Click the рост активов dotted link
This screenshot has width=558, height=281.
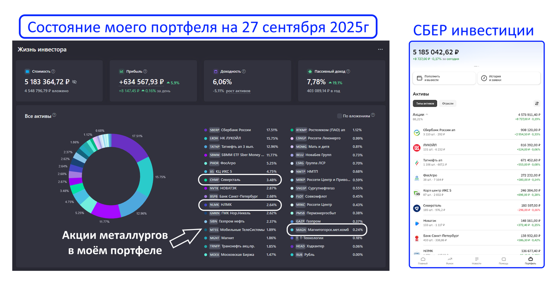(x=238, y=91)
